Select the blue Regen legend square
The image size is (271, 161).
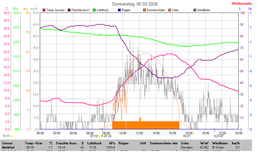119,10
